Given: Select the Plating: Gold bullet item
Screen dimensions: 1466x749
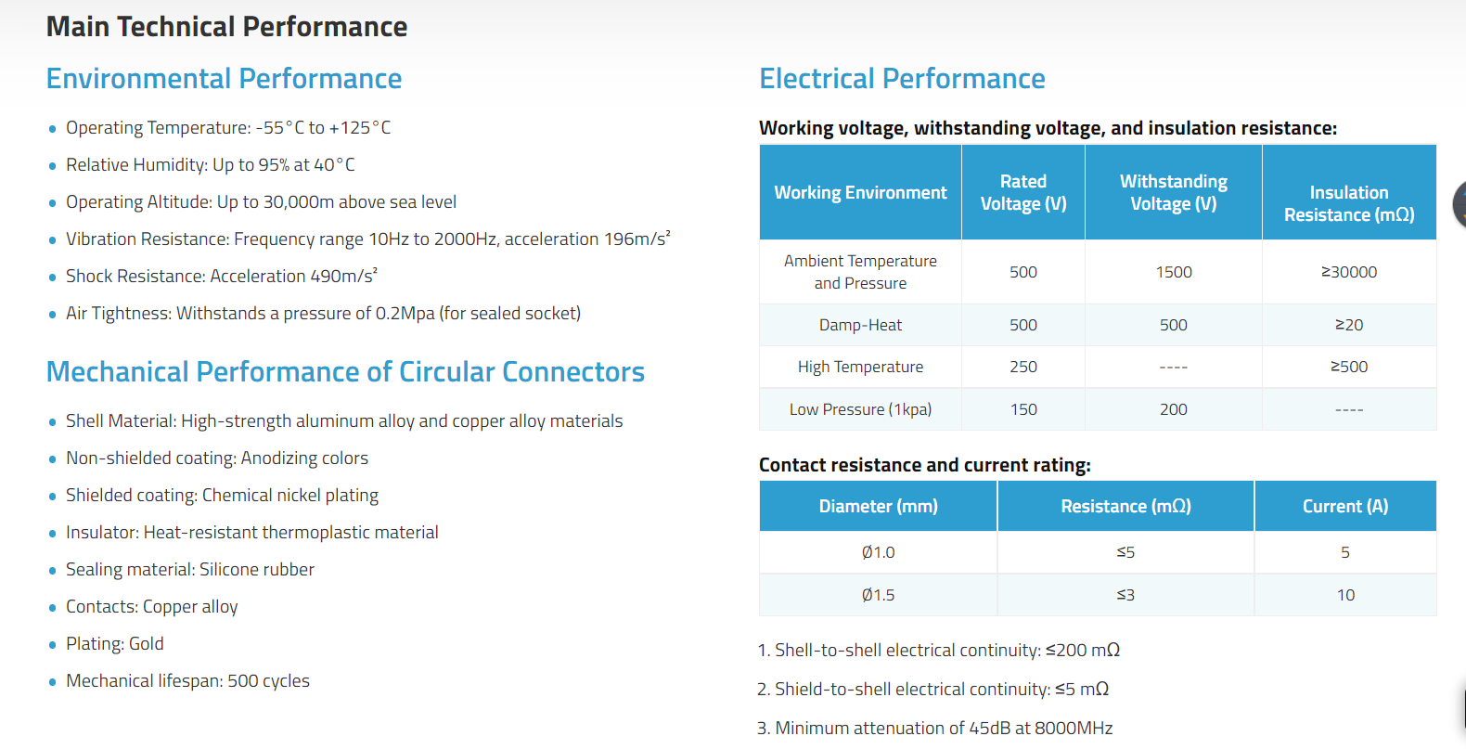Looking at the screenshot, I should (114, 643).
